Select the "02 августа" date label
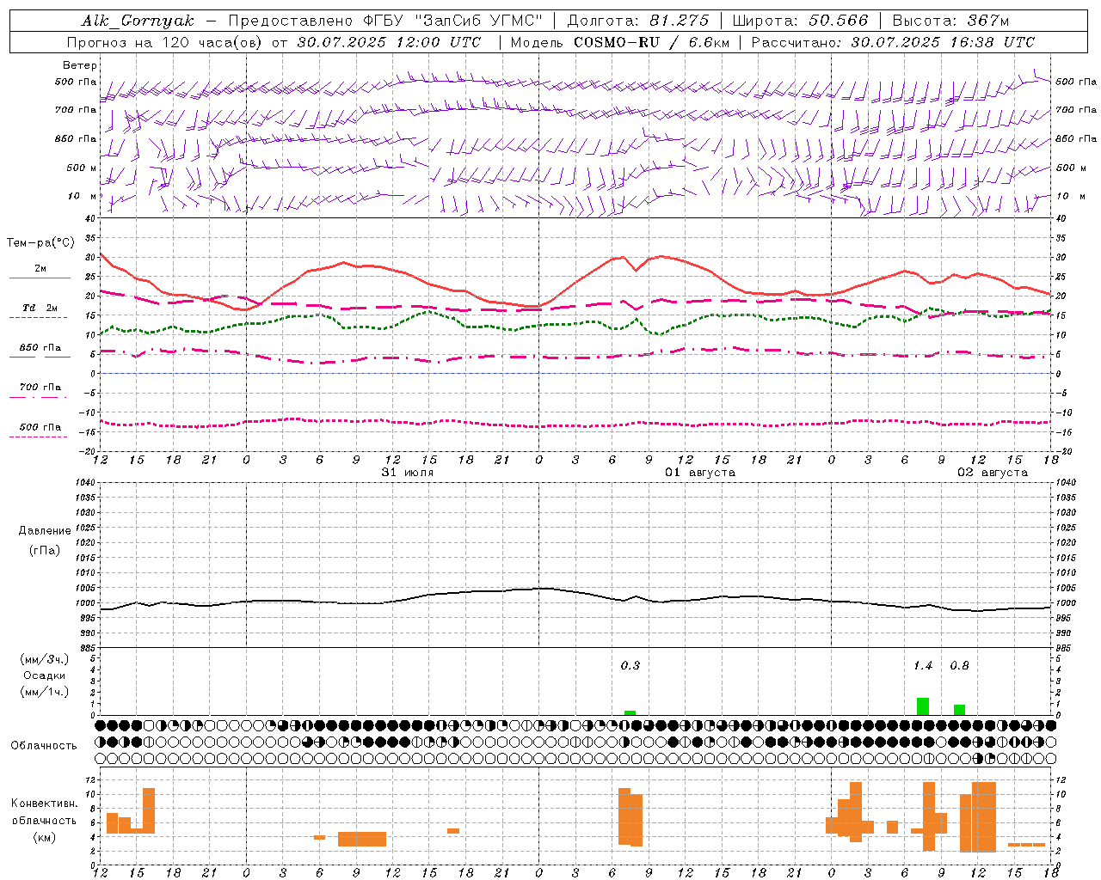The image size is (1101, 880). (x=993, y=473)
